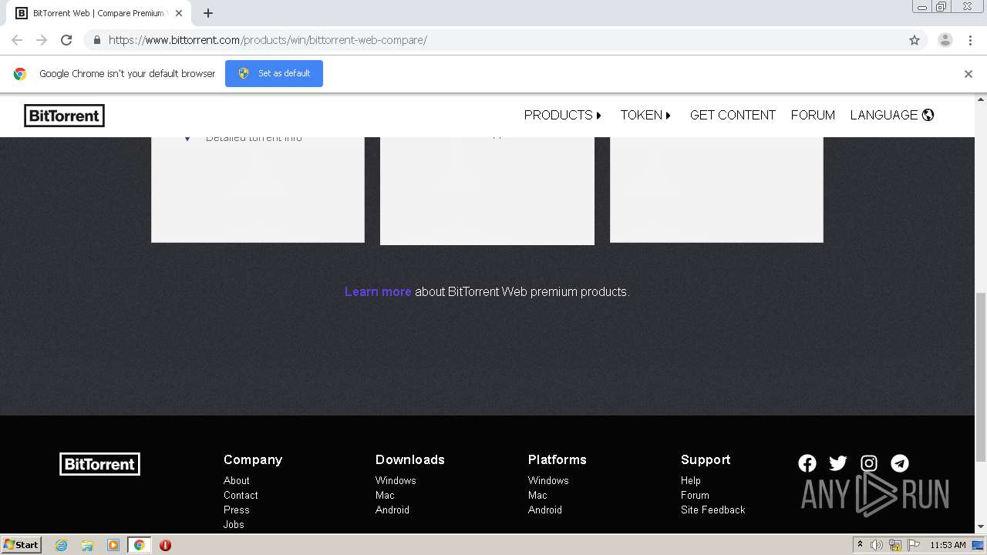Open Windows under Platforms
Viewport: 987px width, 555px height.
(548, 480)
